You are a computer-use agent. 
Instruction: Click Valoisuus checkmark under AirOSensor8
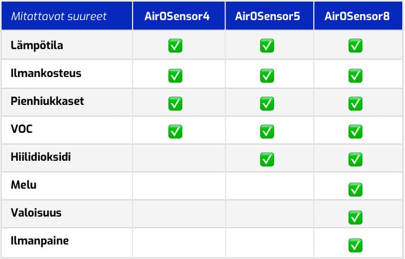[355, 217]
